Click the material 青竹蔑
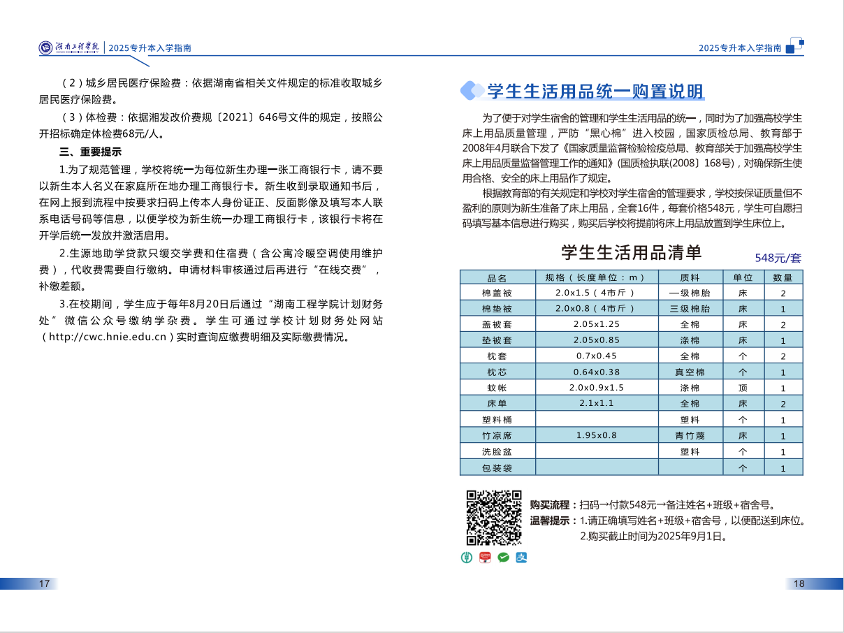844x633 pixels. click(x=690, y=435)
